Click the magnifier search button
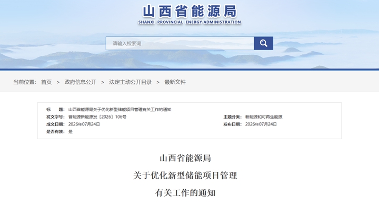The height and width of the screenshot is (204, 379). 263,43
